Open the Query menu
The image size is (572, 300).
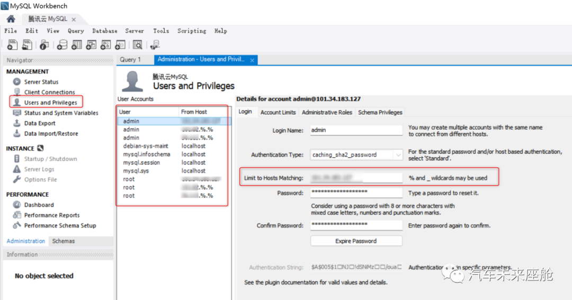tap(76, 31)
